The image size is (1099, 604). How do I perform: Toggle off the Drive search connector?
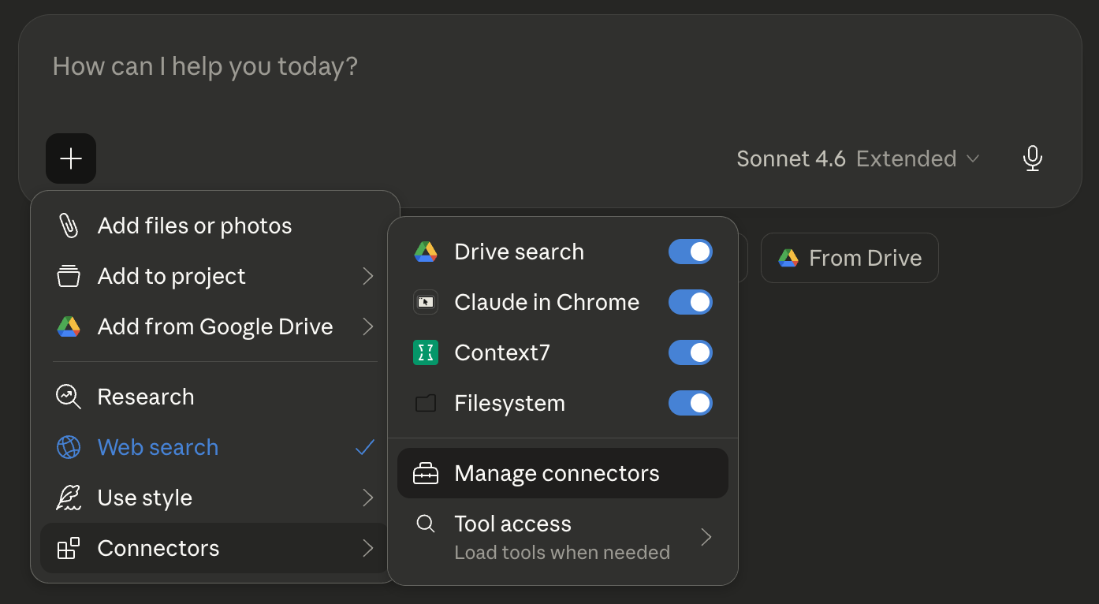pos(691,252)
